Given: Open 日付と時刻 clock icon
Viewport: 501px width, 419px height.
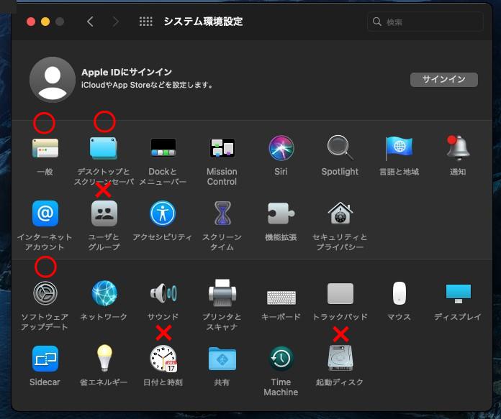Looking at the screenshot, I should point(163,358).
